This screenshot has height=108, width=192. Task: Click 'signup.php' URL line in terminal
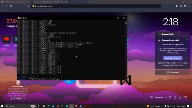pyautogui.click(x=33, y=41)
